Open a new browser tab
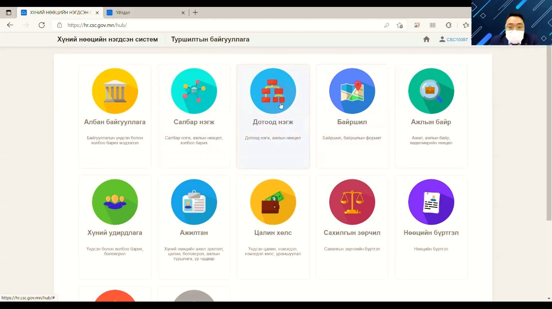 (x=195, y=13)
